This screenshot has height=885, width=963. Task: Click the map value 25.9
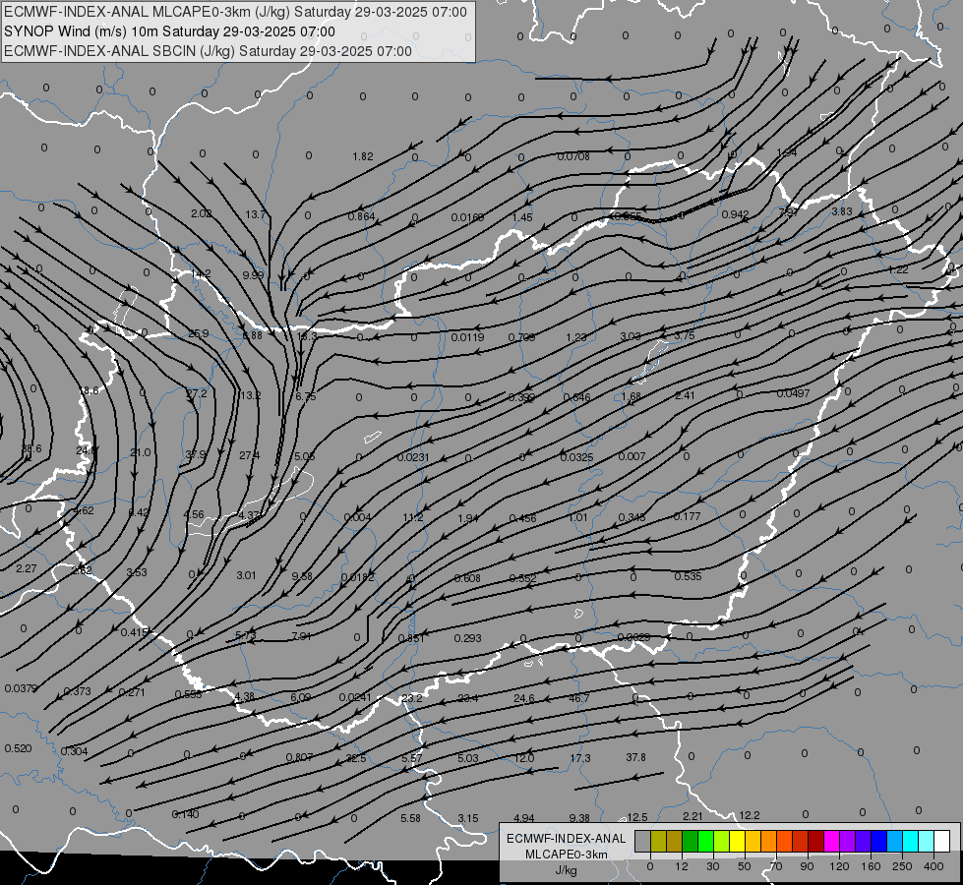pos(199,333)
